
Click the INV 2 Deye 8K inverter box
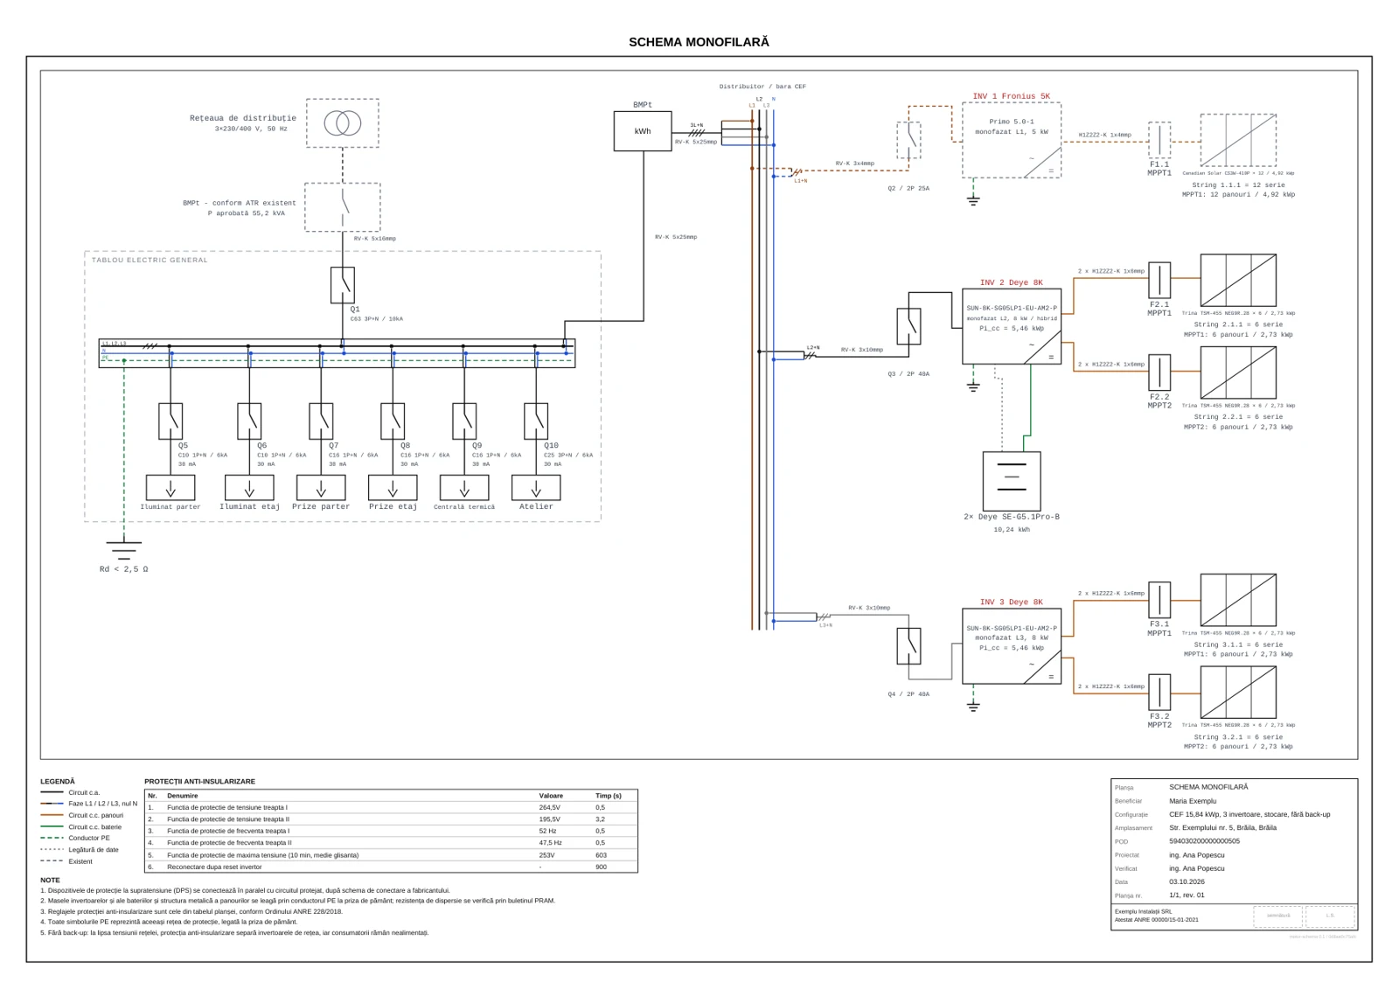coord(1012,326)
